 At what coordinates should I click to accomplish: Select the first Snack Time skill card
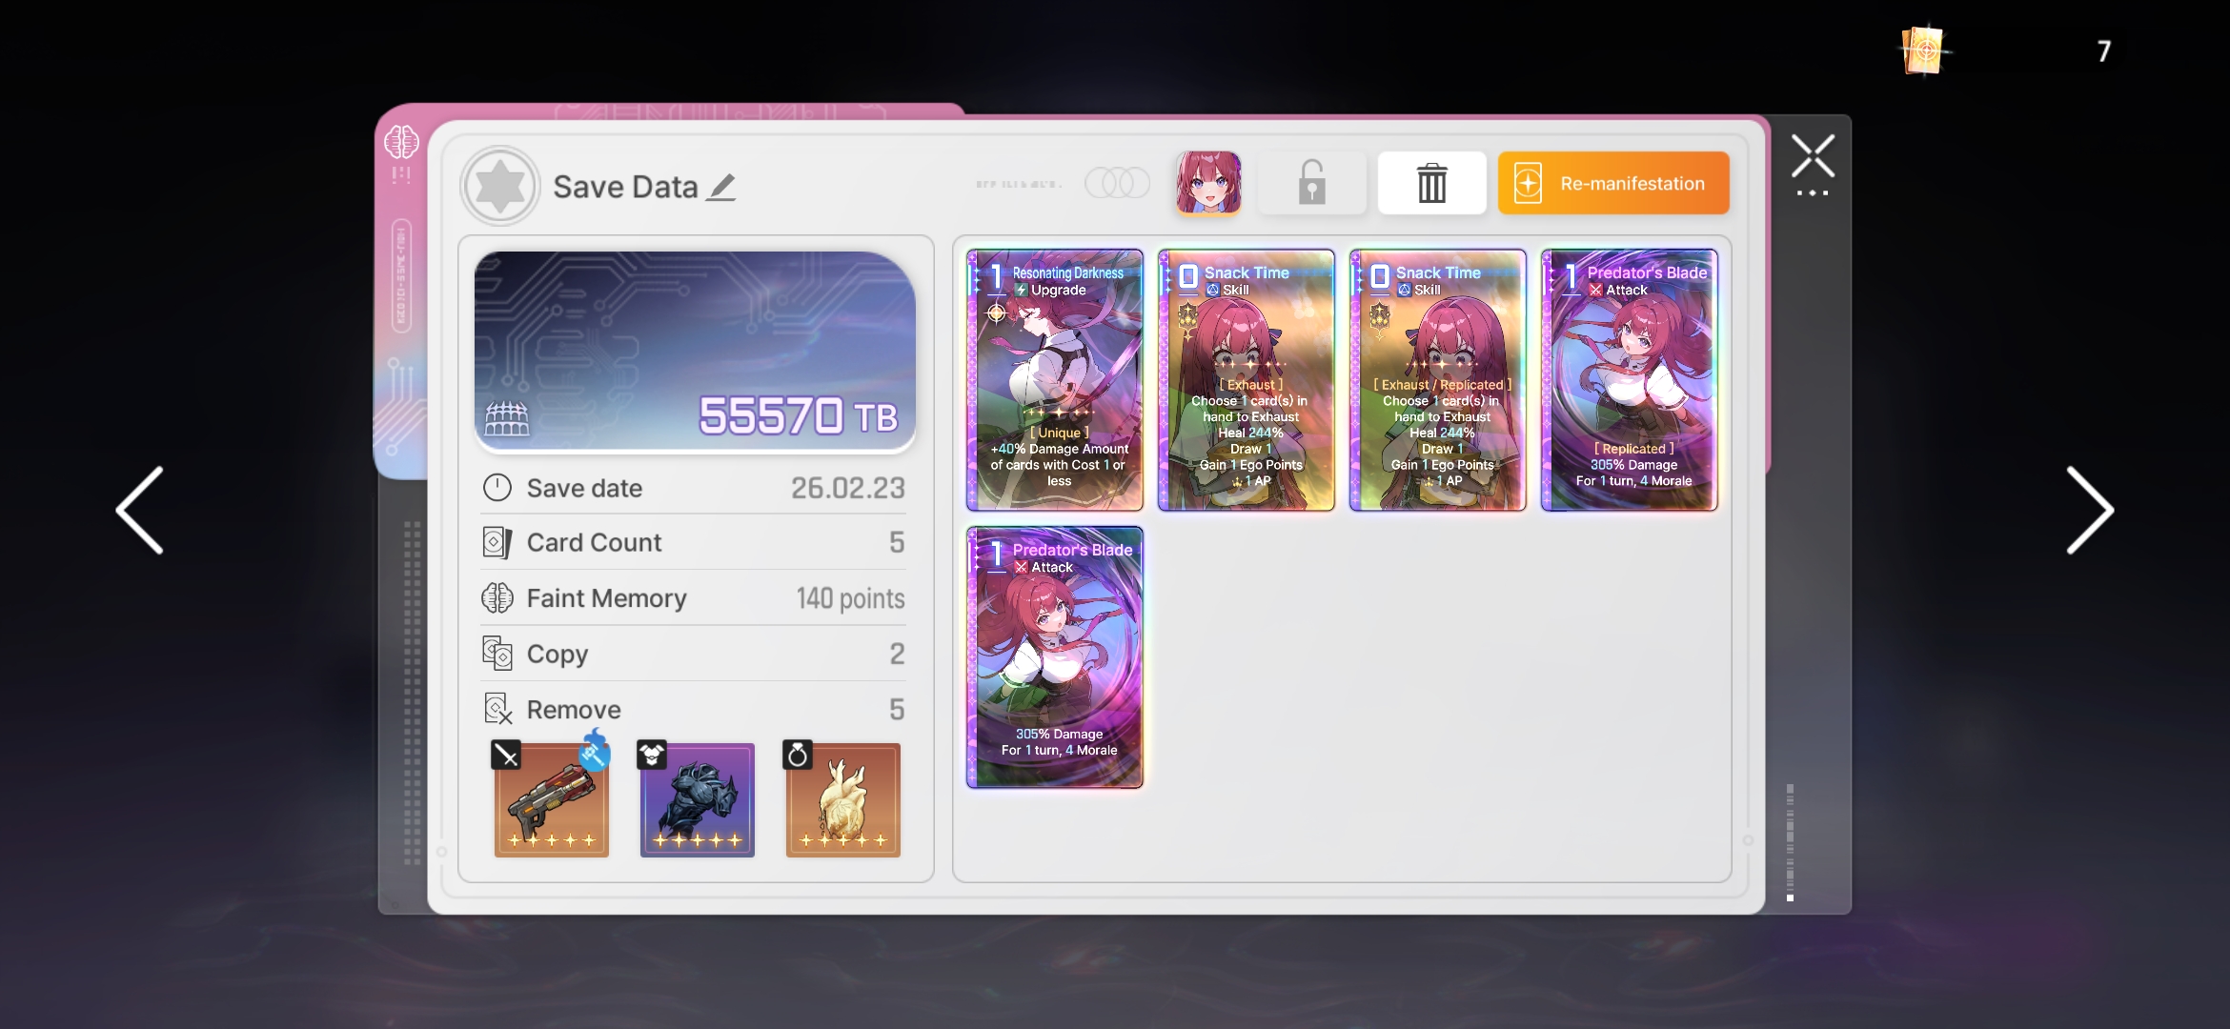point(1246,380)
